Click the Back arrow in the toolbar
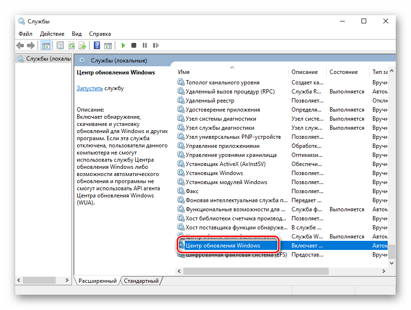The height and width of the screenshot is (310, 411). point(20,46)
